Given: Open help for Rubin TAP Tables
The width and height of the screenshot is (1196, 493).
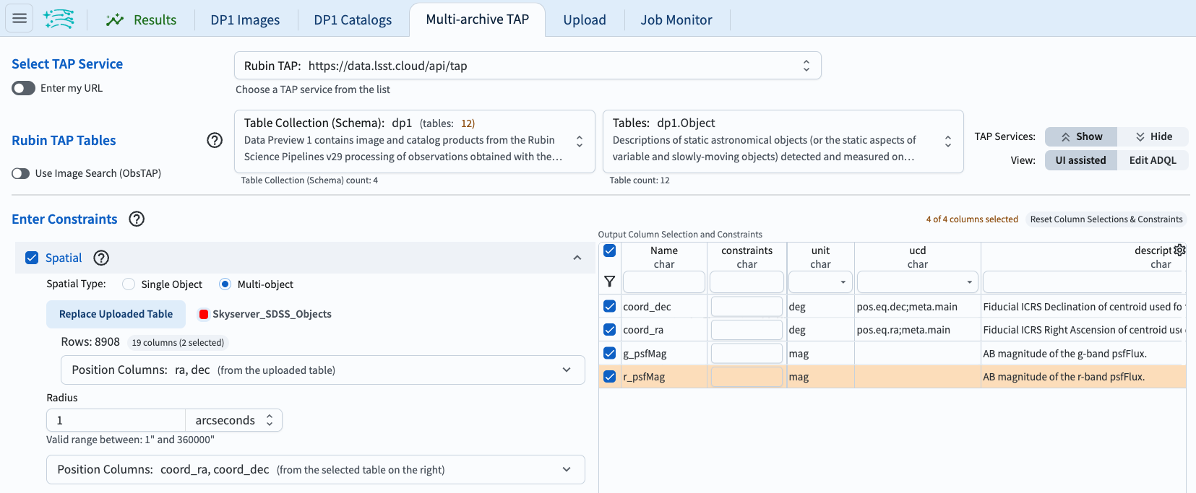Looking at the screenshot, I should click(x=215, y=140).
